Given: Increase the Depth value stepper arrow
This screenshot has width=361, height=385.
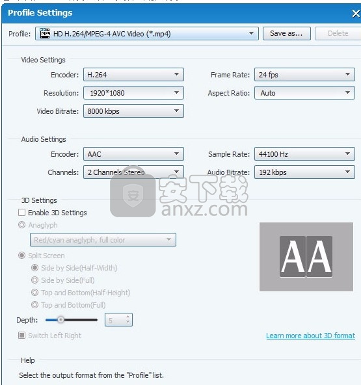Looking at the screenshot, I should pos(127,317).
